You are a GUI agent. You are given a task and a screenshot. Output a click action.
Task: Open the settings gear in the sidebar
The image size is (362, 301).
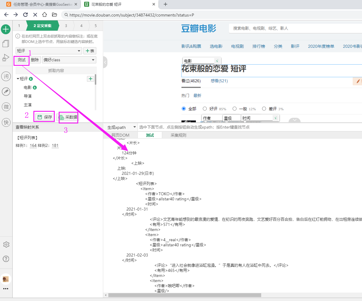pos(6,245)
